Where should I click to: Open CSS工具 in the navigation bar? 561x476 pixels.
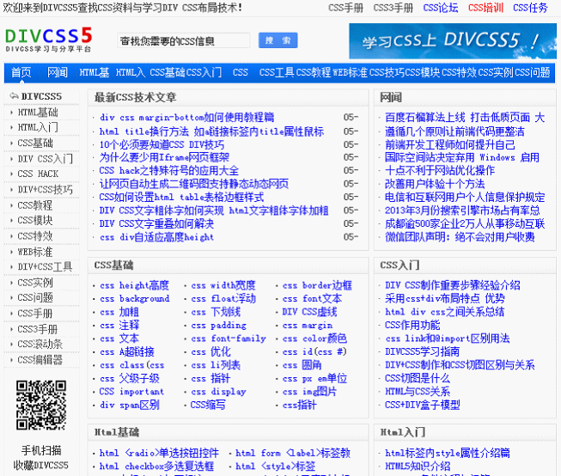[x=276, y=73]
